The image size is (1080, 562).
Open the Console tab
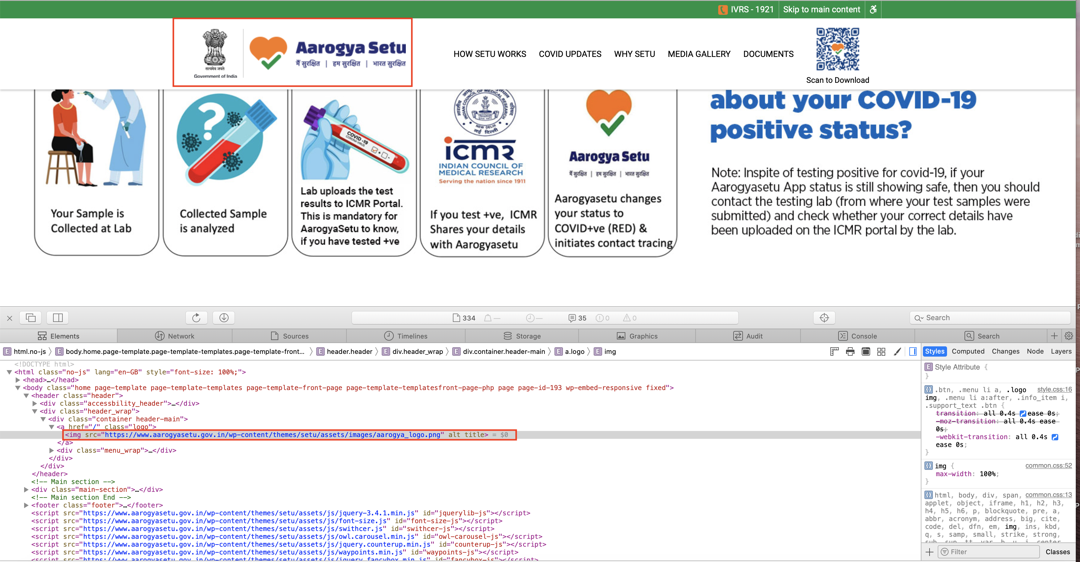857,336
